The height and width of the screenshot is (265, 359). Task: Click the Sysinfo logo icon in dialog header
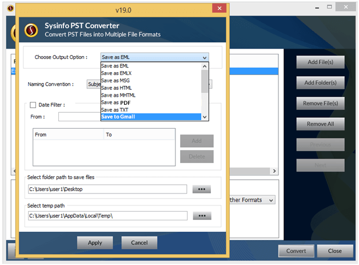pos(31,30)
